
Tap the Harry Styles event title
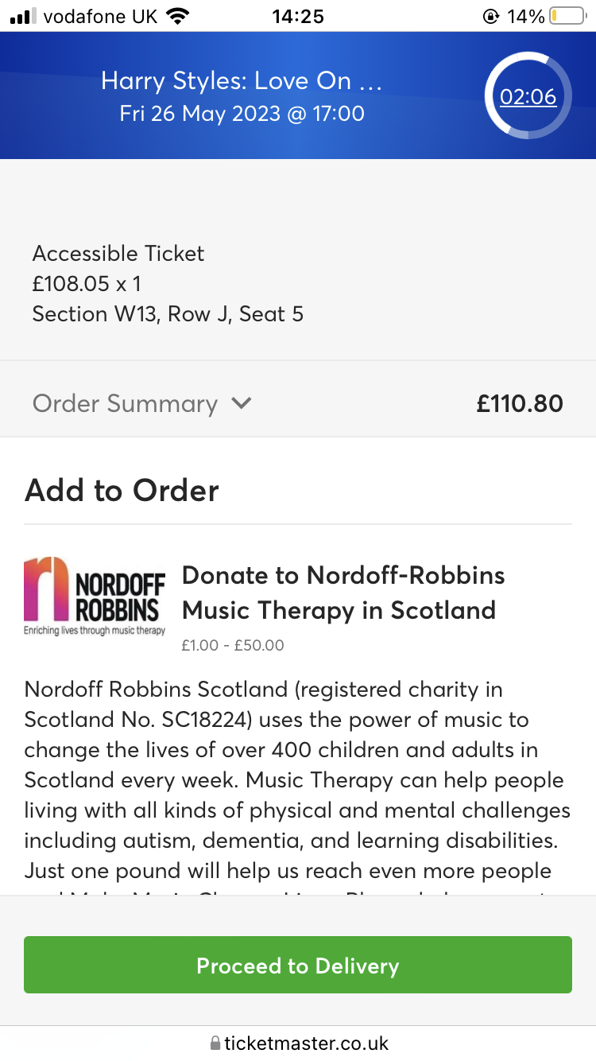(x=242, y=81)
